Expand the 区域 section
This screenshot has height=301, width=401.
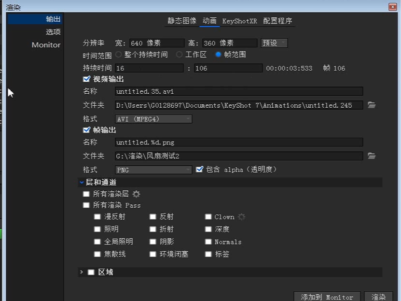(82, 272)
